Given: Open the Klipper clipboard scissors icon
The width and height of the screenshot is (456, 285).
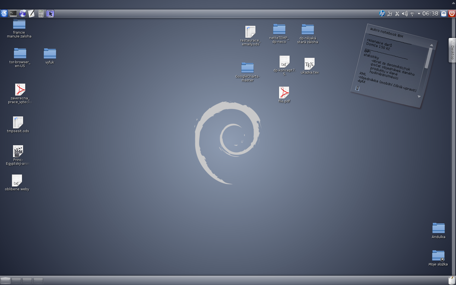Looking at the screenshot, I should 397,14.
